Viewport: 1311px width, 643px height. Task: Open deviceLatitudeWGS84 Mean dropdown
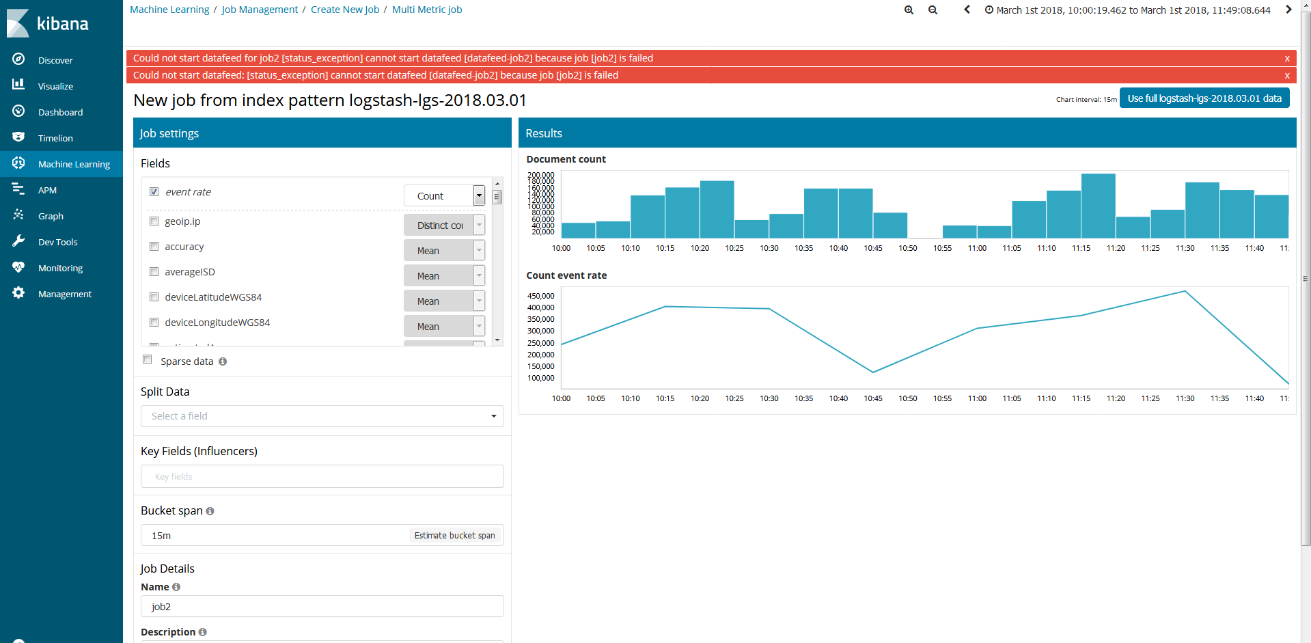click(444, 301)
